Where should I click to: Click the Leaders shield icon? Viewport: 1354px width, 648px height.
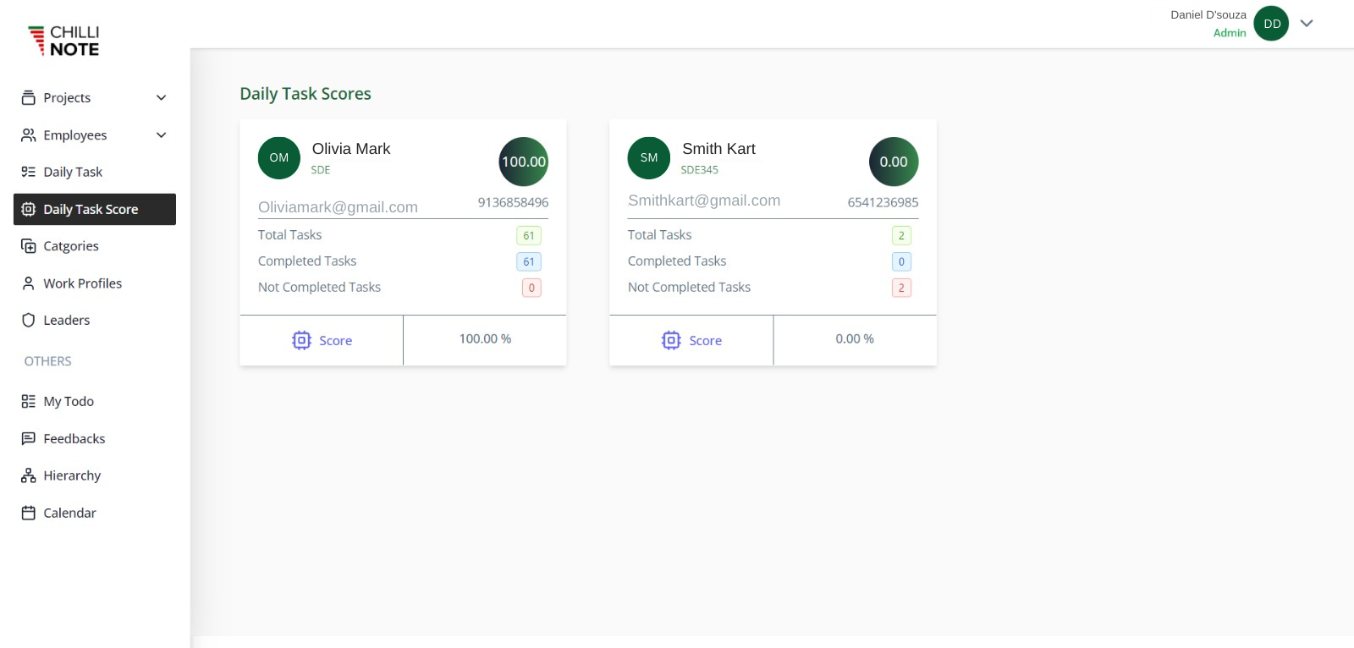[28, 320]
